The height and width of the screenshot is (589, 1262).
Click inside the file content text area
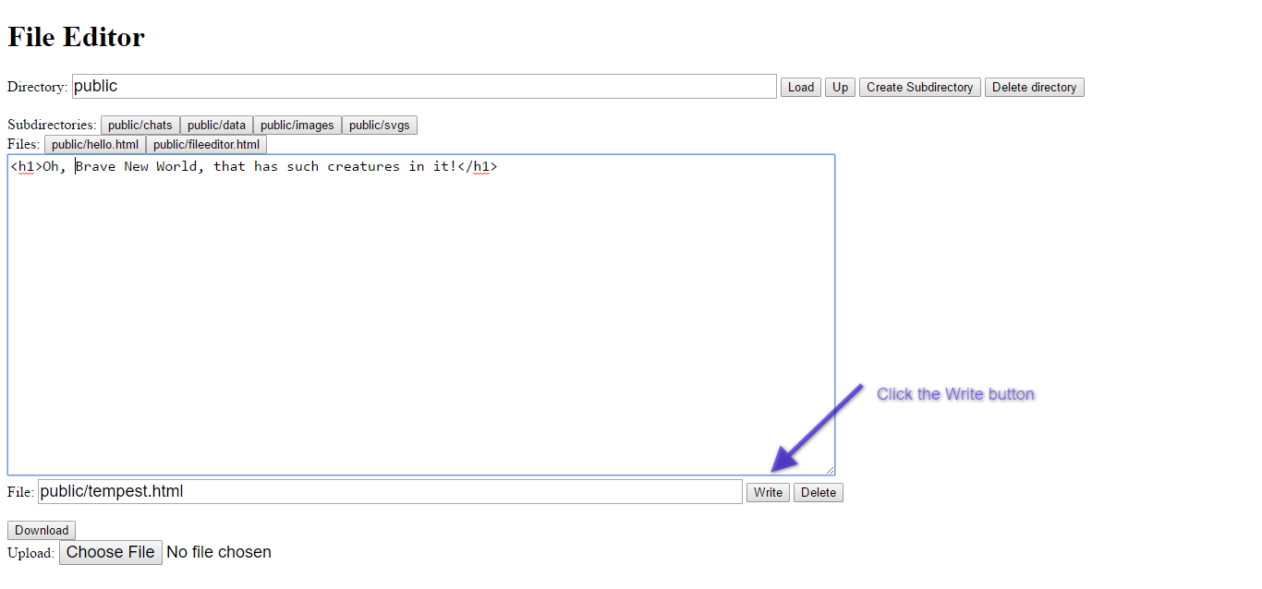[x=420, y=314]
